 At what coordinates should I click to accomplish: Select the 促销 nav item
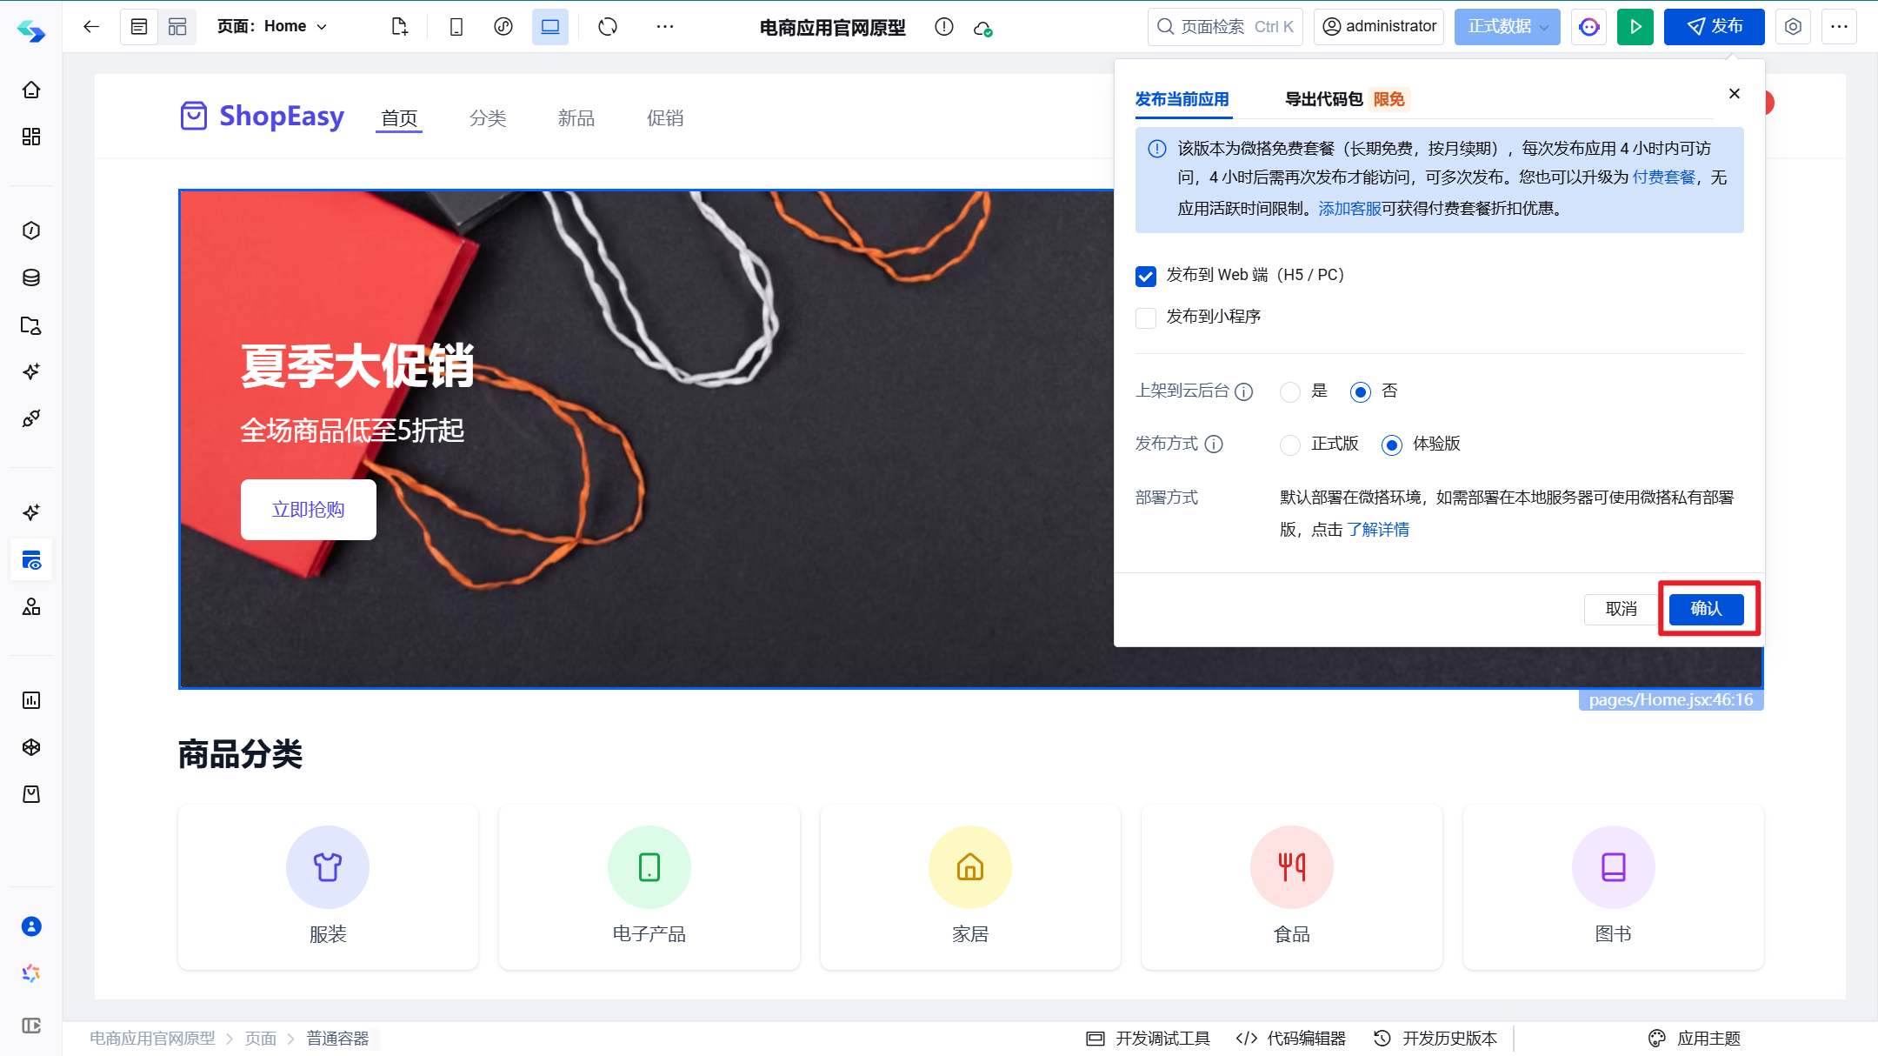pyautogui.click(x=665, y=118)
